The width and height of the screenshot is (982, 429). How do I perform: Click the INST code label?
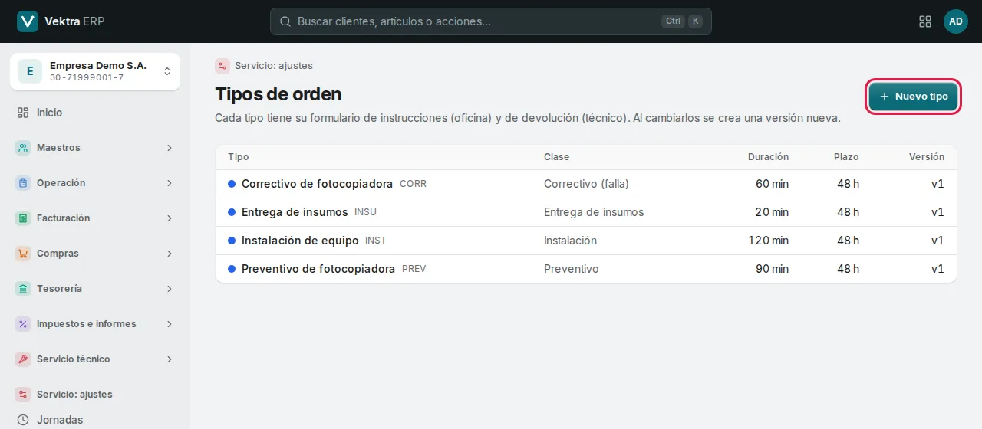(x=376, y=241)
